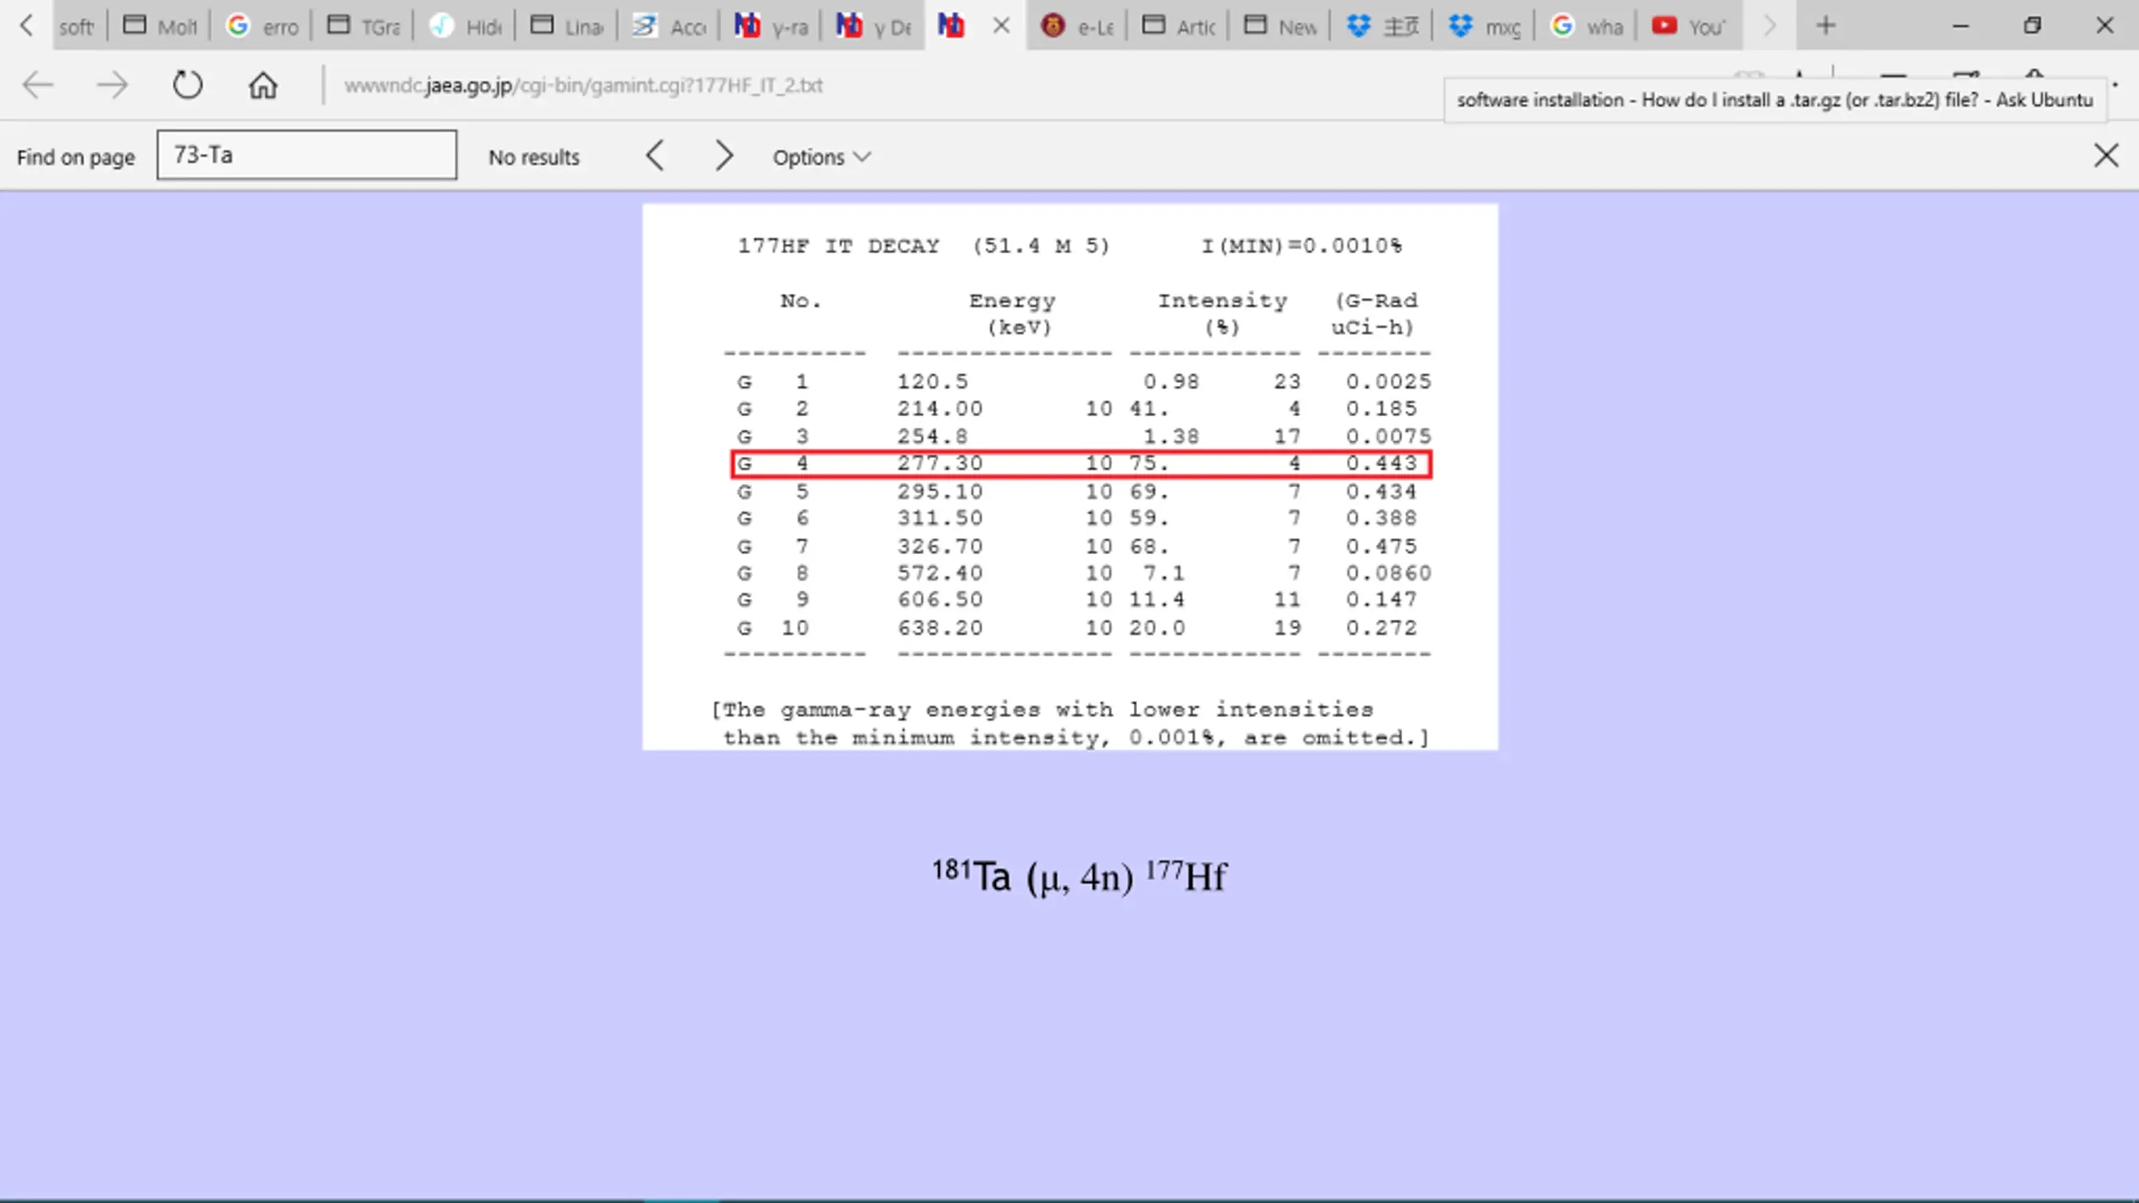Switch to the Dropbox 'mxg' tab
Viewport: 2139px width, 1203px height.
pos(1484,26)
